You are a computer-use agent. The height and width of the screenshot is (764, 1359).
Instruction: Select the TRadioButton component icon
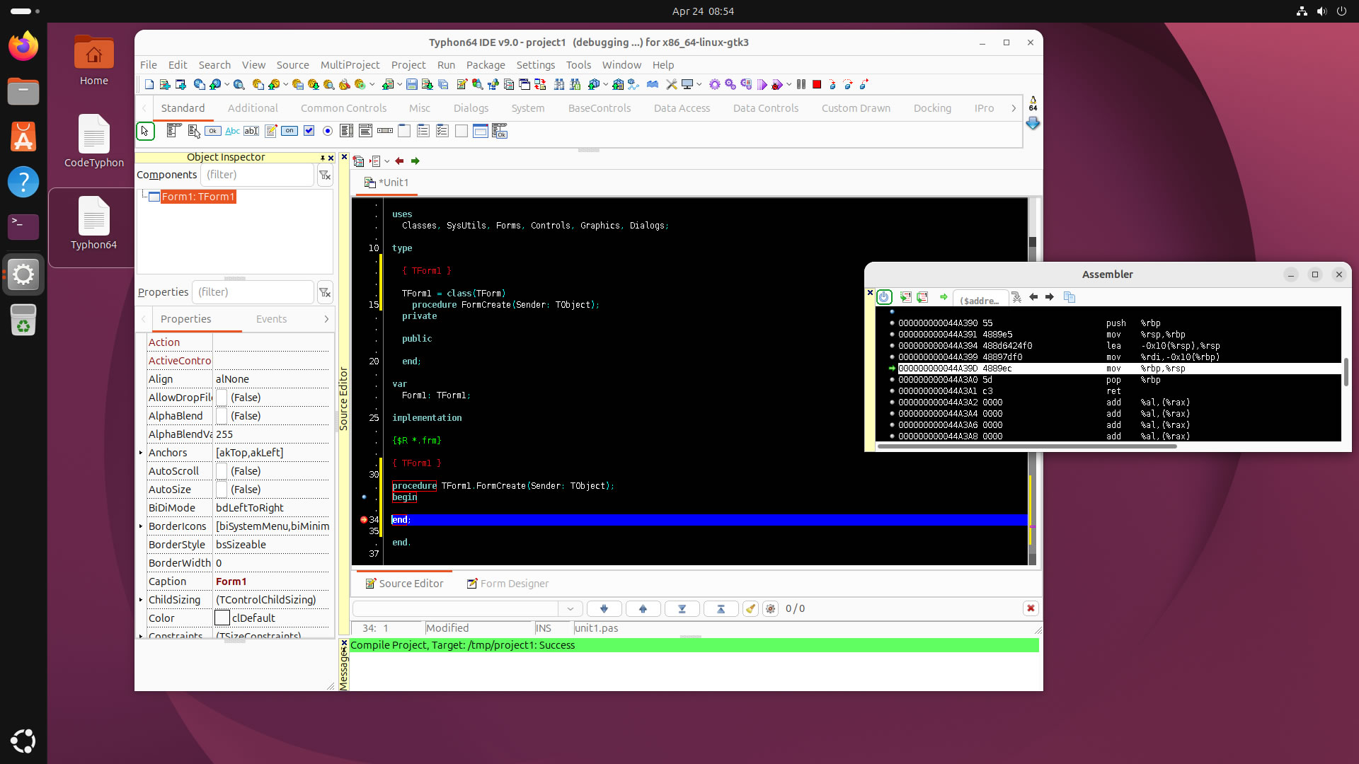[x=328, y=131]
